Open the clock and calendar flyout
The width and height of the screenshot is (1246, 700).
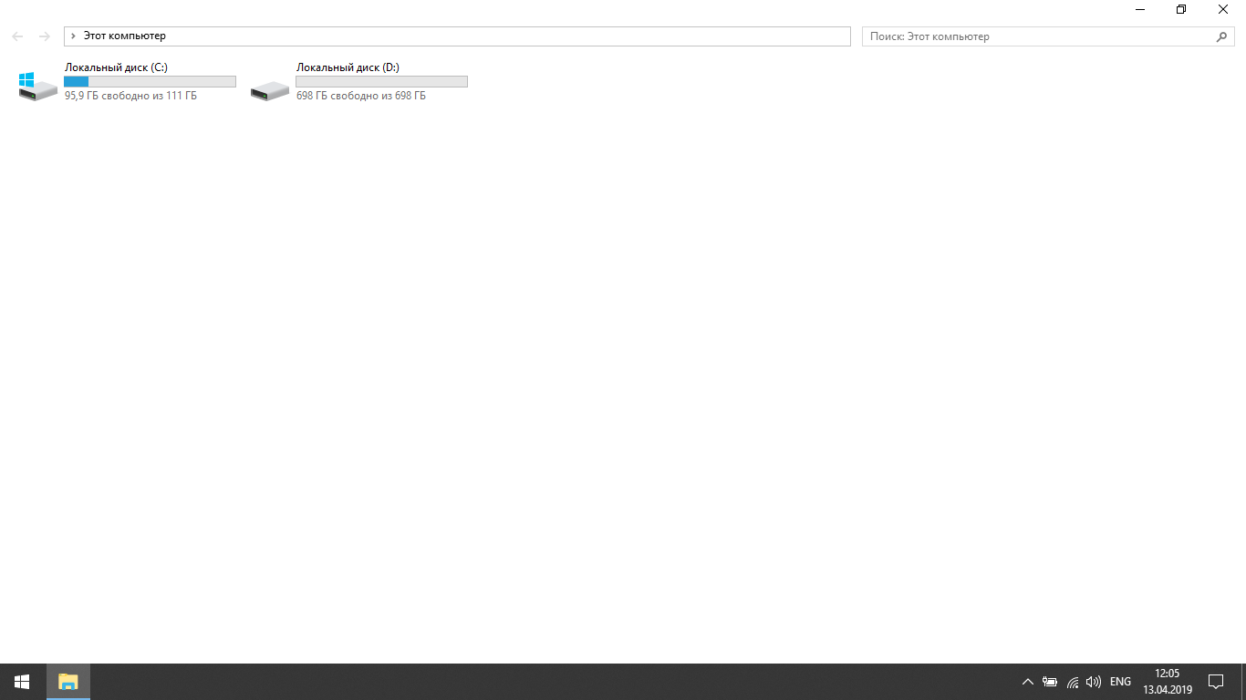click(x=1168, y=682)
